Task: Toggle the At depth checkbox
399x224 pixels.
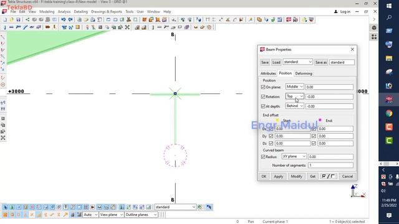Action: click(263, 106)
